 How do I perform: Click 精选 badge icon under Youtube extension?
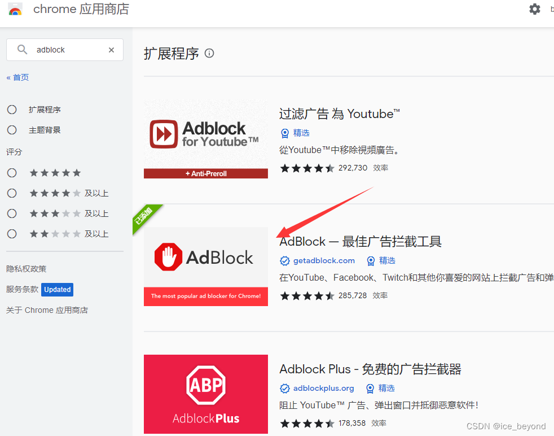285,133
